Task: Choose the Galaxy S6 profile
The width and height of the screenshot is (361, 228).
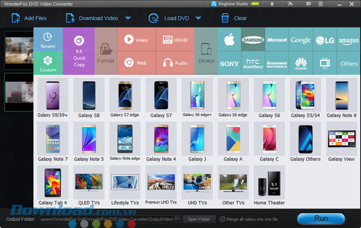Action: point(269,98)
